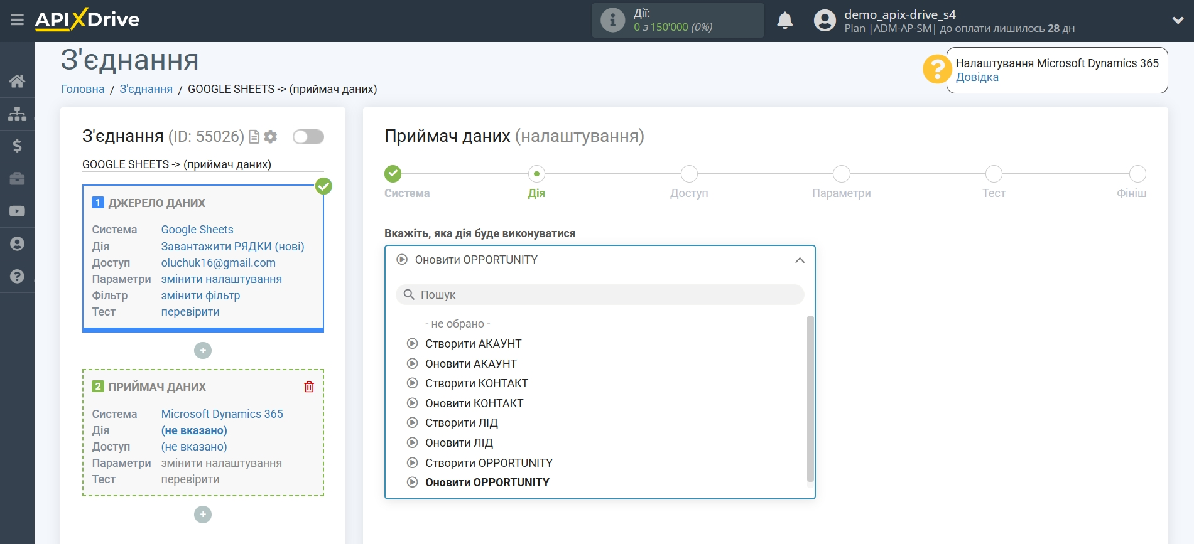1194x544 pixels.
Task: Click the Головна breadcrumb link
Action: (83, 89)
